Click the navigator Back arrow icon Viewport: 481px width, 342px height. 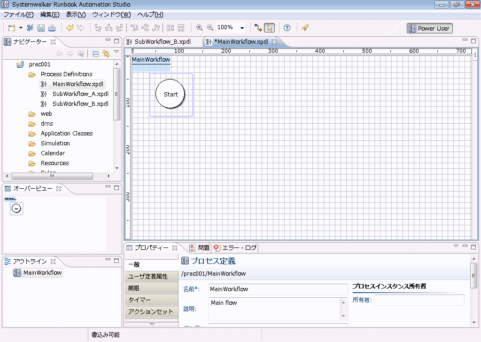click(x=59, y=54)
